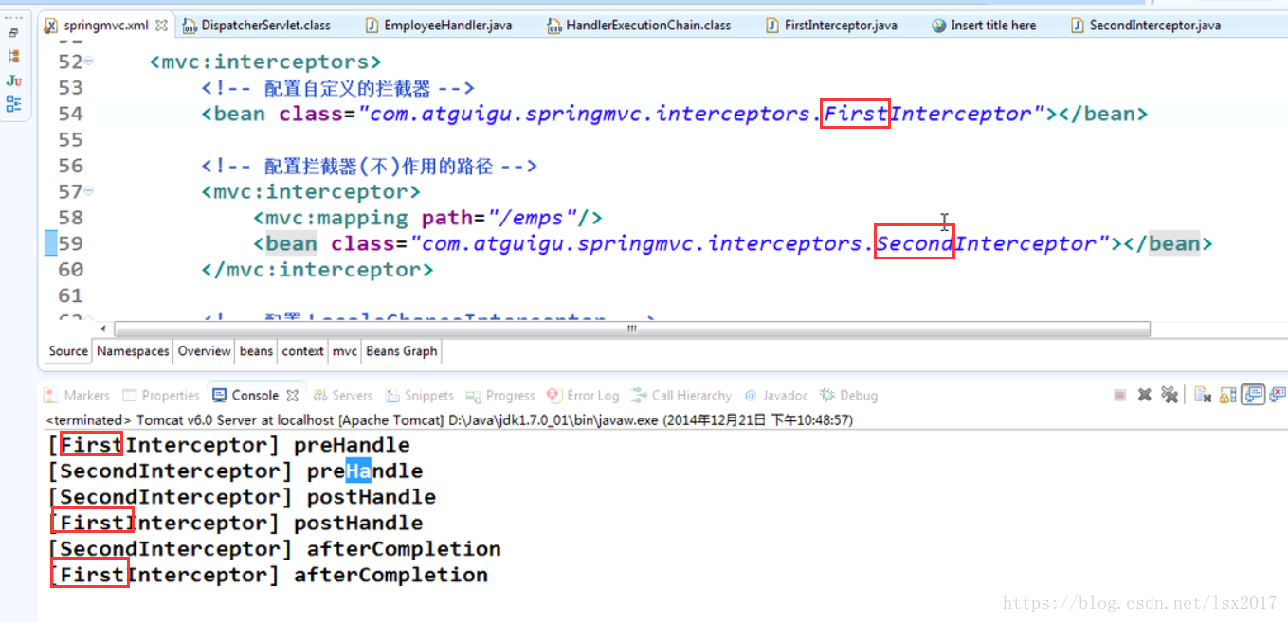Open the Properties view tab
The image size is (1288, 622).
pos(161,396)
